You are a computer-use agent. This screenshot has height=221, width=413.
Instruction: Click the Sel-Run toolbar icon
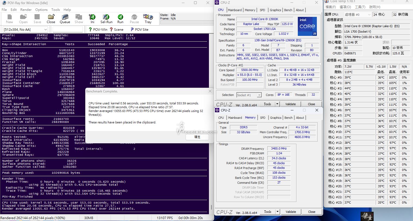point(106,19)
